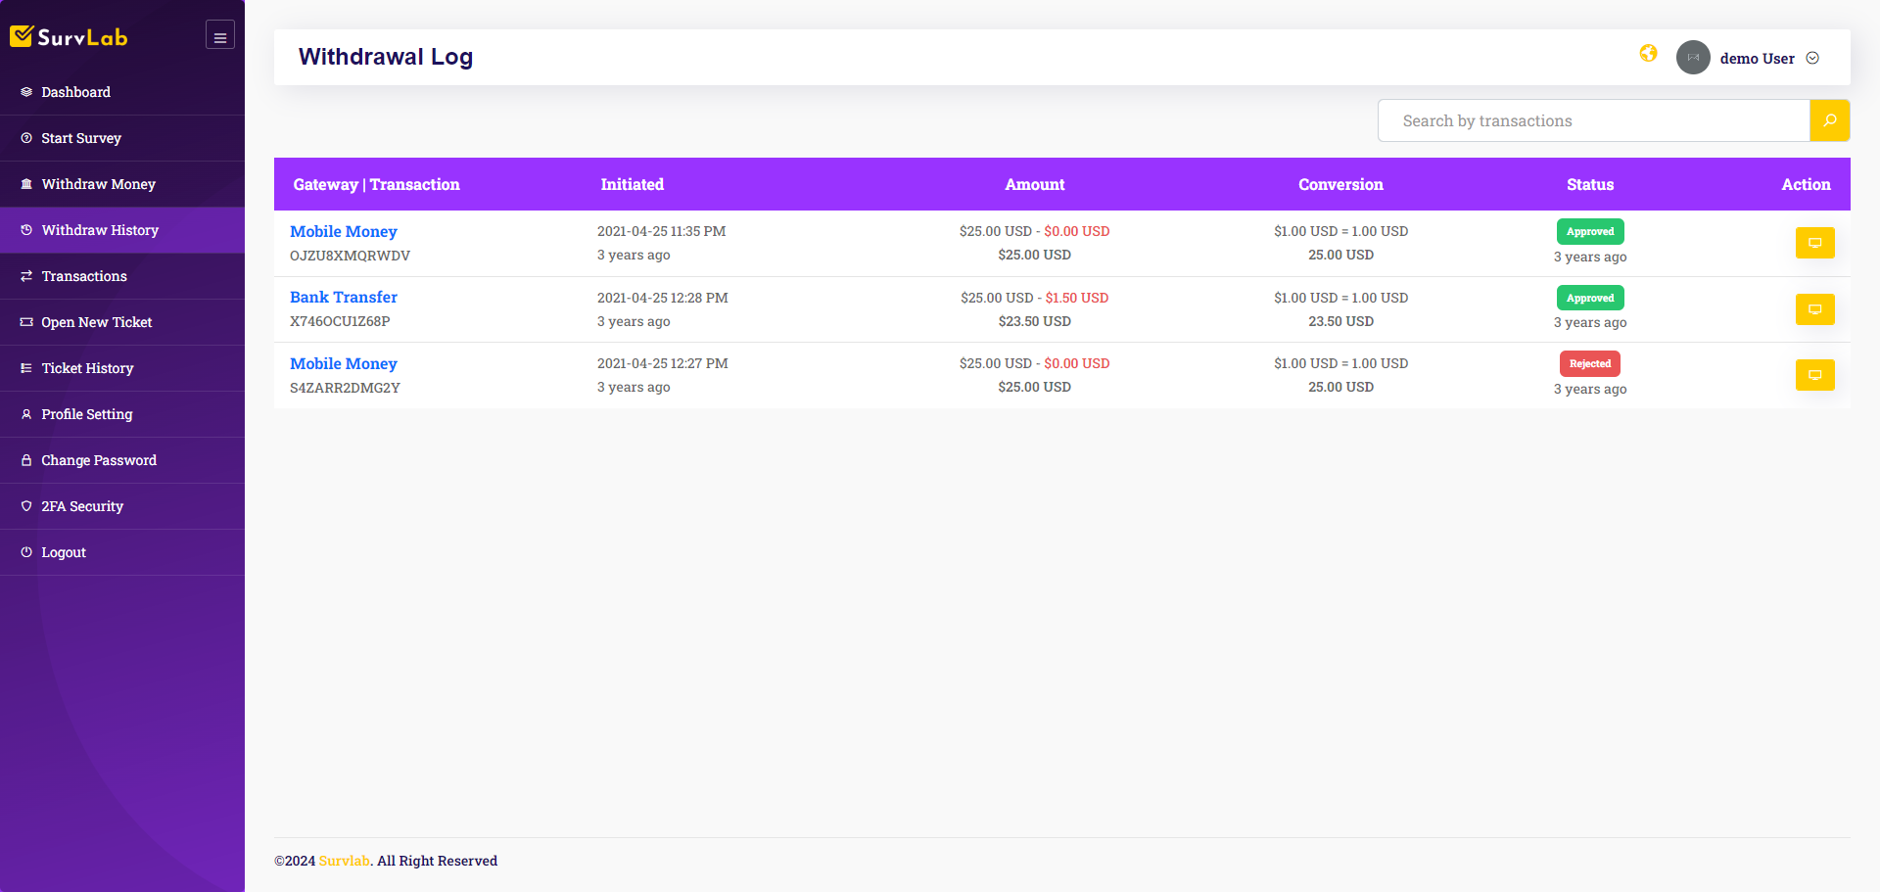Click the Logout power icon

[x=26, y=551]
